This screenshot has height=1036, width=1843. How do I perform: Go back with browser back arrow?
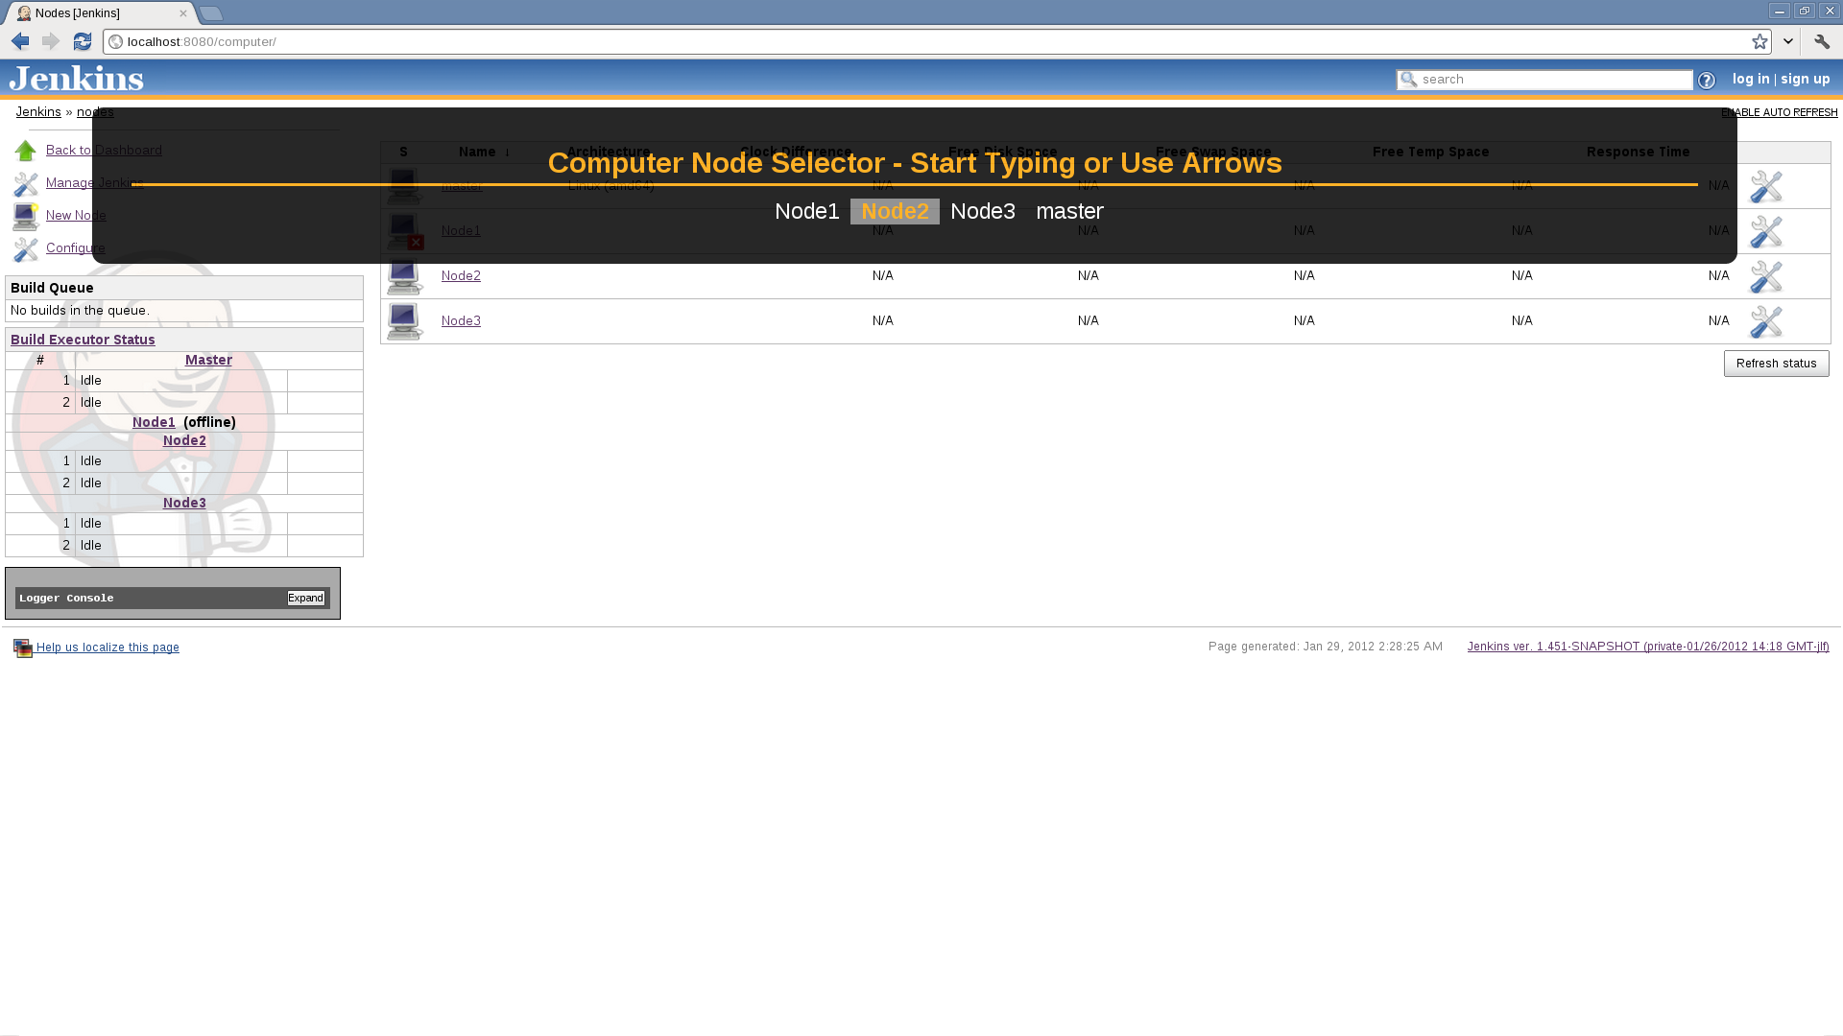[20, 41]
